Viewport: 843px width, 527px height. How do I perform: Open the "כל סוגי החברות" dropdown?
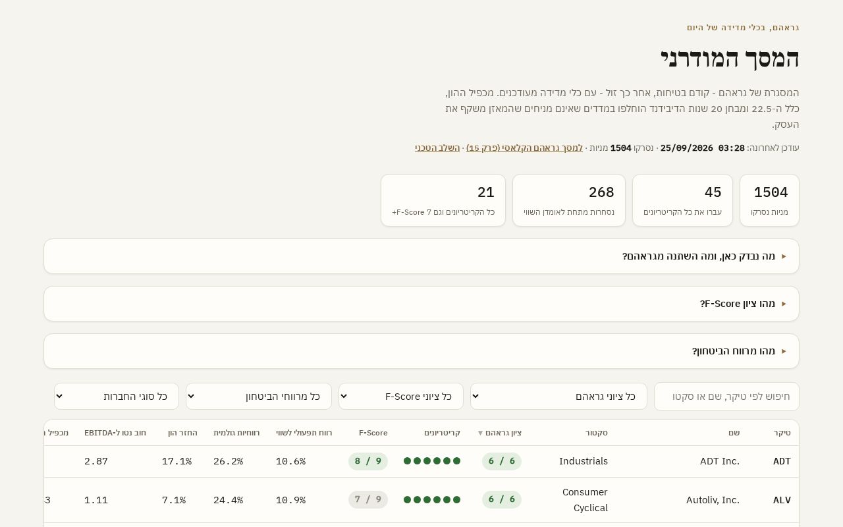[117, 397]
